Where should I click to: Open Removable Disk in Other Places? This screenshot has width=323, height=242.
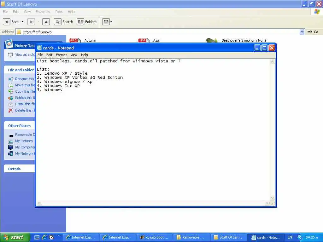pos(25,135)
